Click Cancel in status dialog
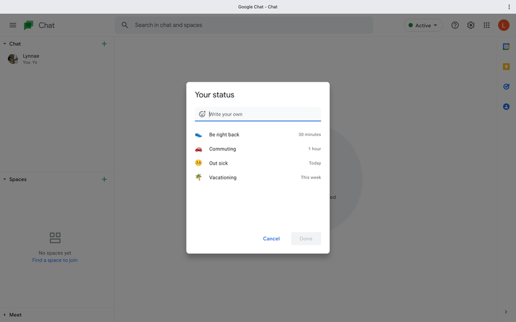 pyautogui.click(x=271, y=238)
